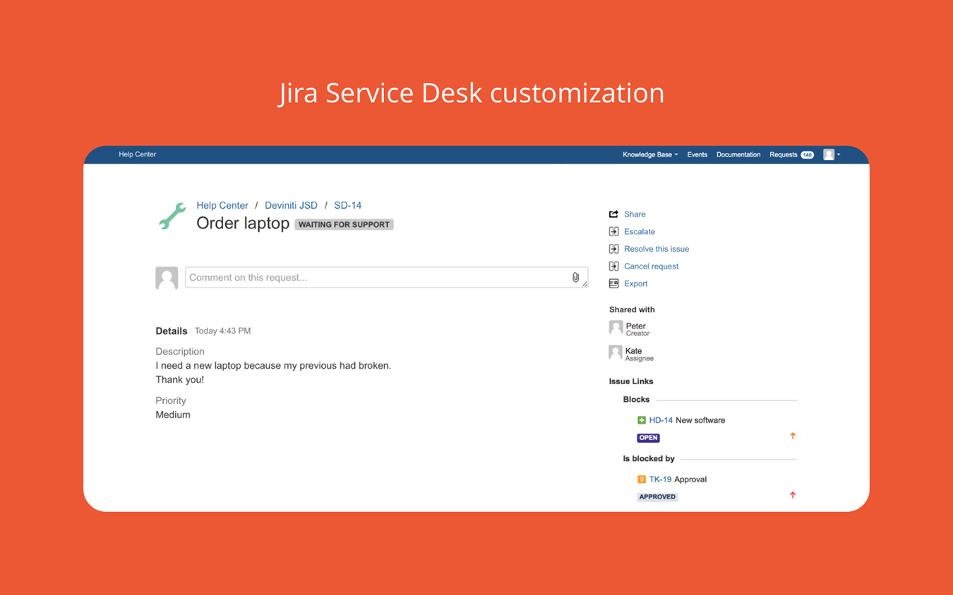Click 'New software' issue summary text
The image size is (953, 595).
700,420
